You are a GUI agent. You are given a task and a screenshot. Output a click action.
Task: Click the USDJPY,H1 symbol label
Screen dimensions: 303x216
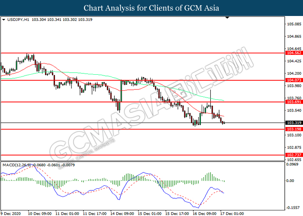18,19
